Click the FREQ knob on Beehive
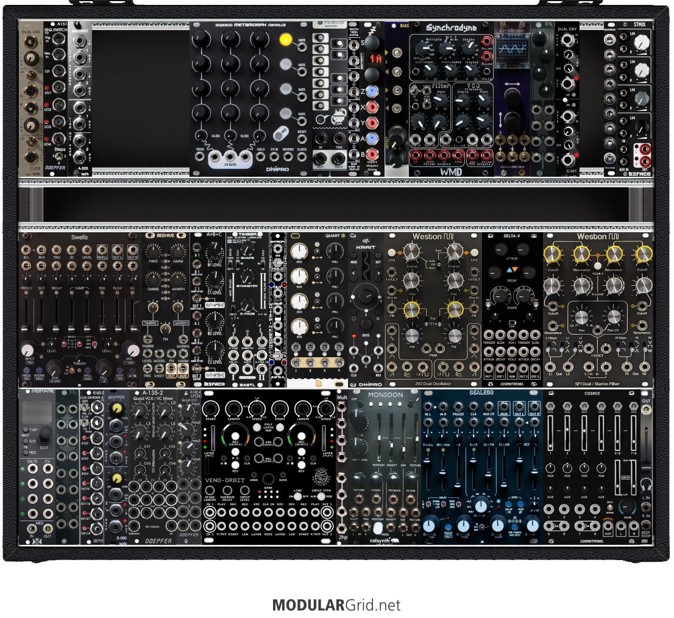Viewport: 674px width, 618px height. (153, 252)
